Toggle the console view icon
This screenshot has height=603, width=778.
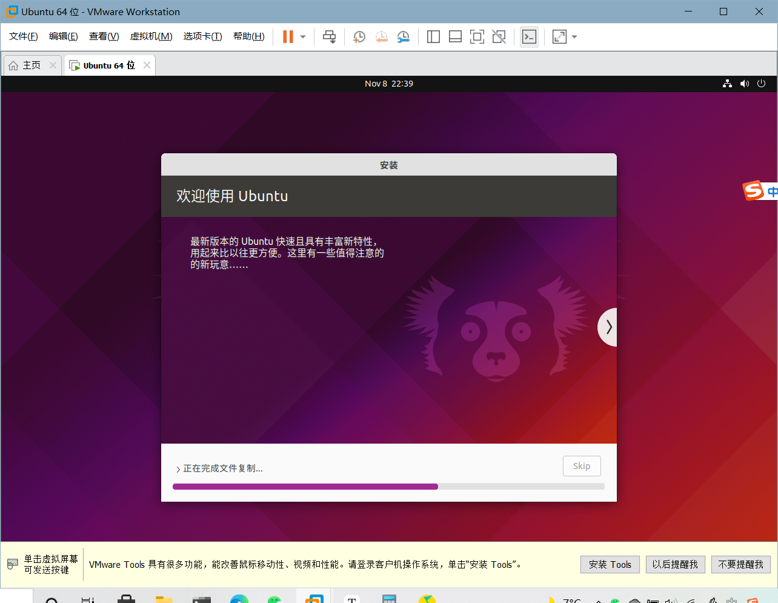tap(529, 37)
